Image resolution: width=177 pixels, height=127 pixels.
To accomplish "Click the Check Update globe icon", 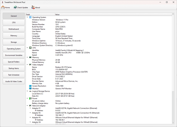I will 15,7.
